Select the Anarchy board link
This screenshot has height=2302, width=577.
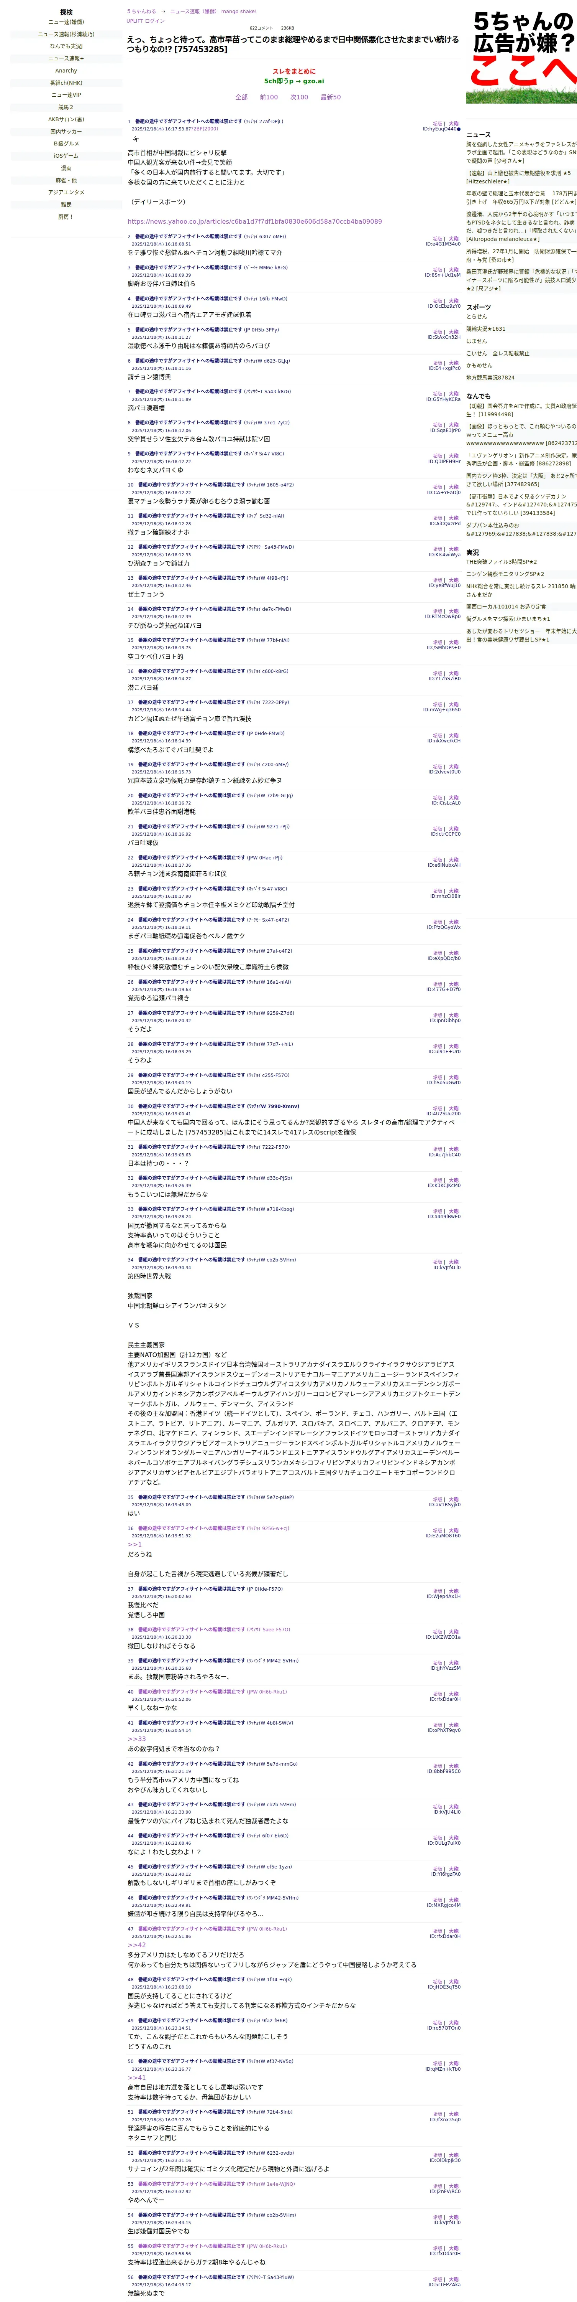pyautogui.click(x=66, y=71)
